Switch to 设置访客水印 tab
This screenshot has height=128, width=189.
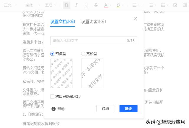tap(93, 22)
